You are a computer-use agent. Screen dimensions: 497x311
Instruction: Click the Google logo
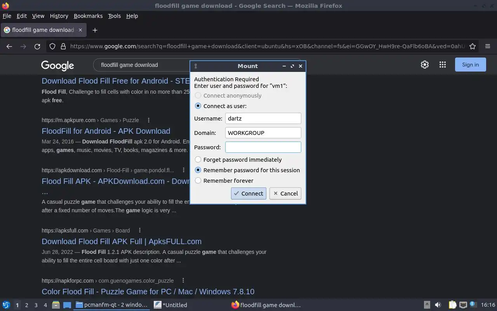point(57,65)
